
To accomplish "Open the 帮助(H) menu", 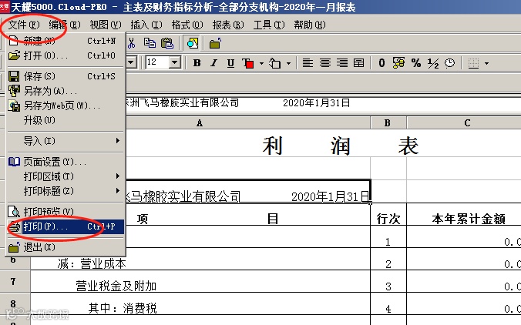I will pos(310,25).
